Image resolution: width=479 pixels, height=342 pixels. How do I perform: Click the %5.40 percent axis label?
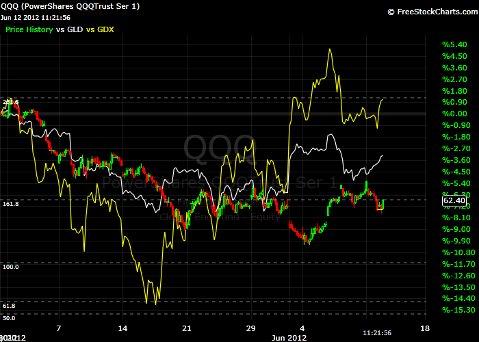pos(454,44)
